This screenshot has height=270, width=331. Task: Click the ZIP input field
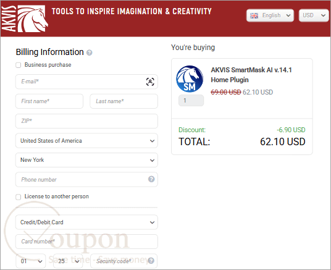tap(86, 121)
